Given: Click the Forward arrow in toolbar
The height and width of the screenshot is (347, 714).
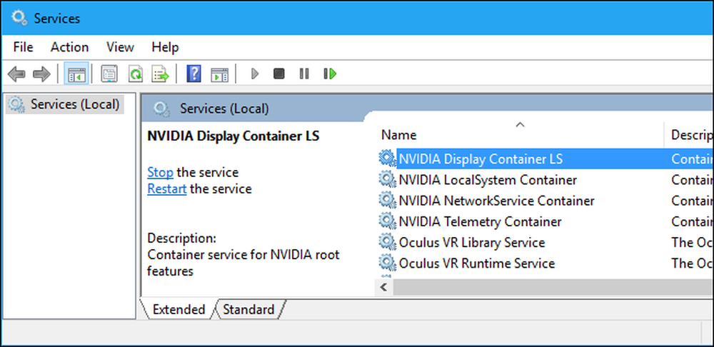Looking at the screenshot, I should [41, 74].
